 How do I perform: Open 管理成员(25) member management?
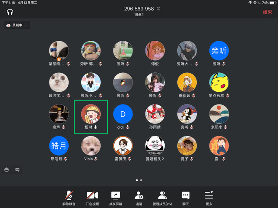(162, 195)
